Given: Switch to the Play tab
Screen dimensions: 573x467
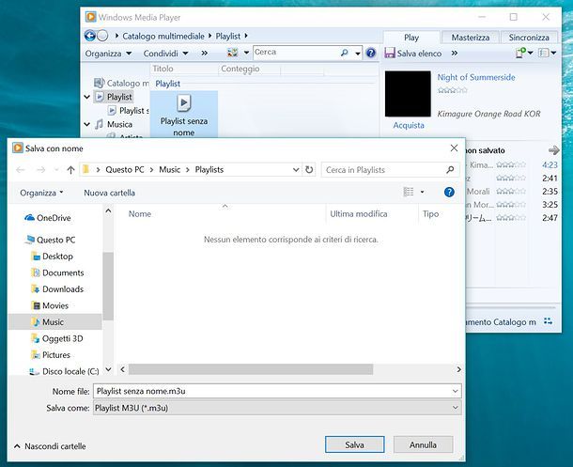Looking at the screenshot, I should pyautogui.click(x=411, y=38).
